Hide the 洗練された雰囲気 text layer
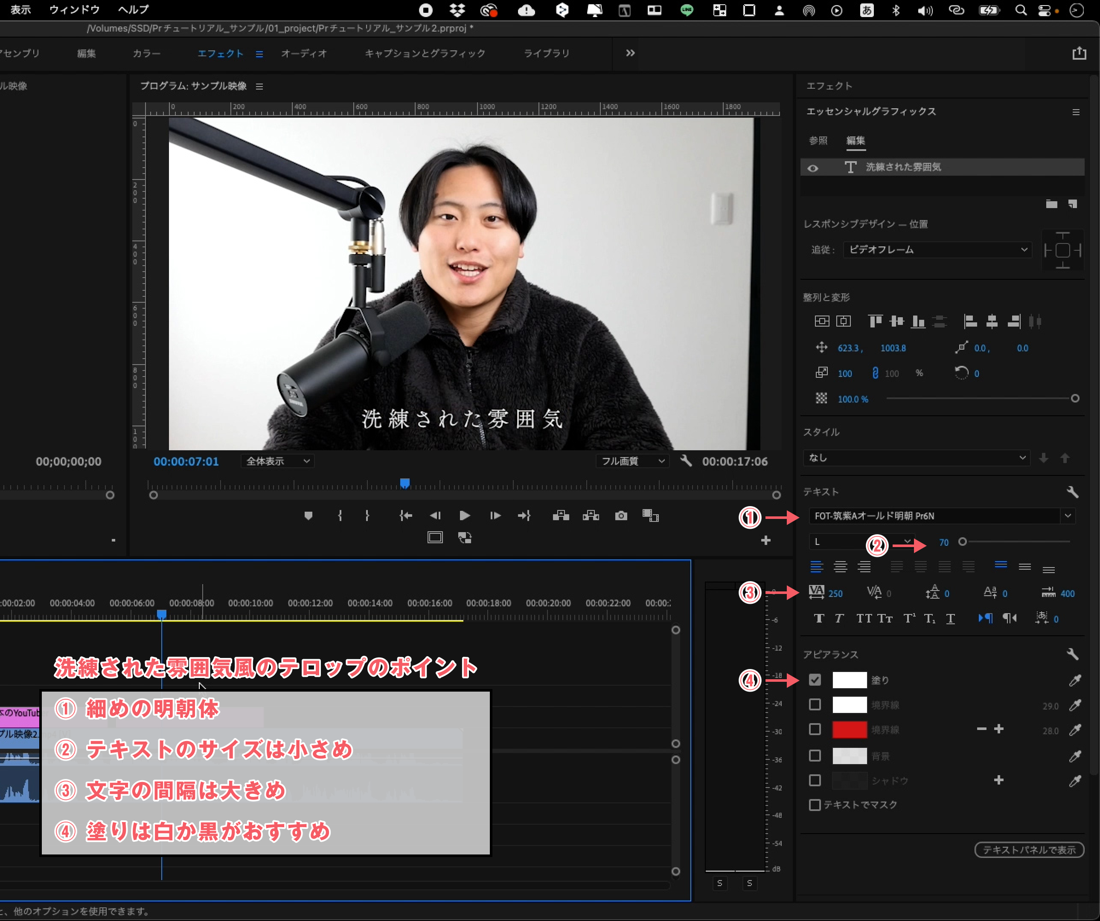Image resolution: width=1100 pixels, height=921 pixels. (x=812, y=168)
